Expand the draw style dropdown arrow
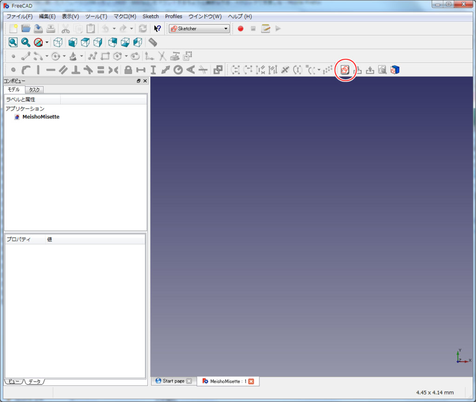The width and height of the screenshot is (476, 402). pyautogui.click(x=47, y=42)
